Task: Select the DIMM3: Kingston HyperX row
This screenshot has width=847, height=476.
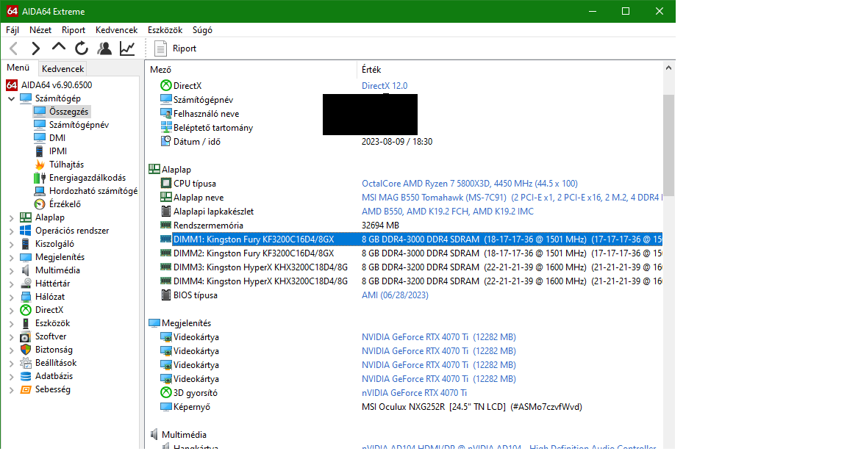Action: pyautogui.click(x=410, y=267)
